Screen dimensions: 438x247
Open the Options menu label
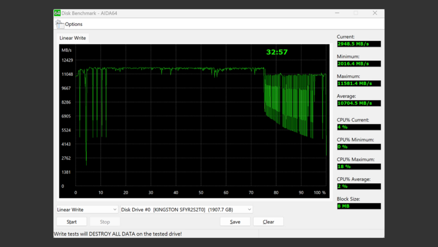74,24
